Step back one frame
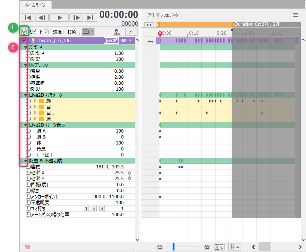 [42, 18]
